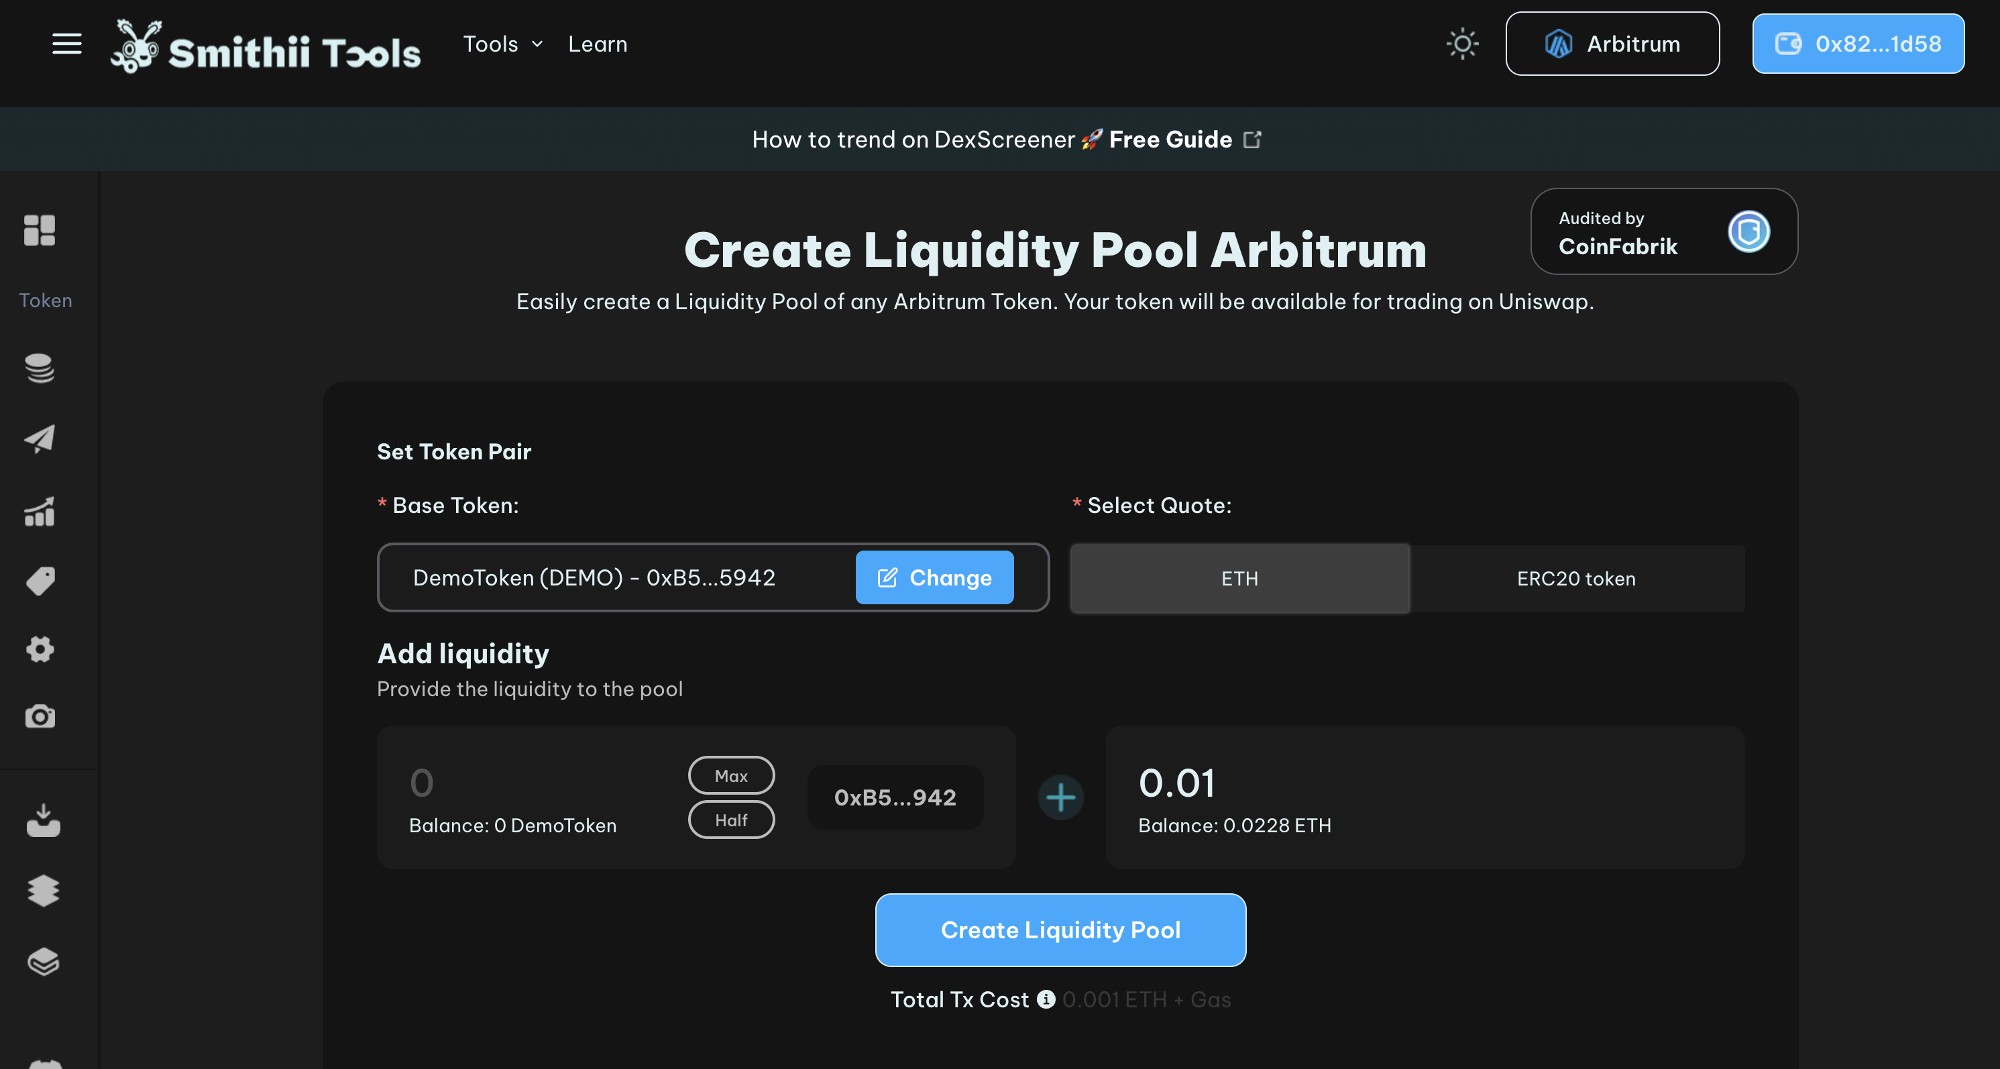The height and width of the screenshot is (1069, 2000).
Task: Click the Audited by CoinFabrik badge
Action: click(1664, 231)
